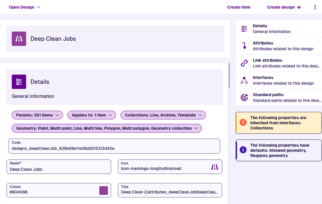322x204 pixels.
Task: Click into the Name input field
Action: coord(59,169)
